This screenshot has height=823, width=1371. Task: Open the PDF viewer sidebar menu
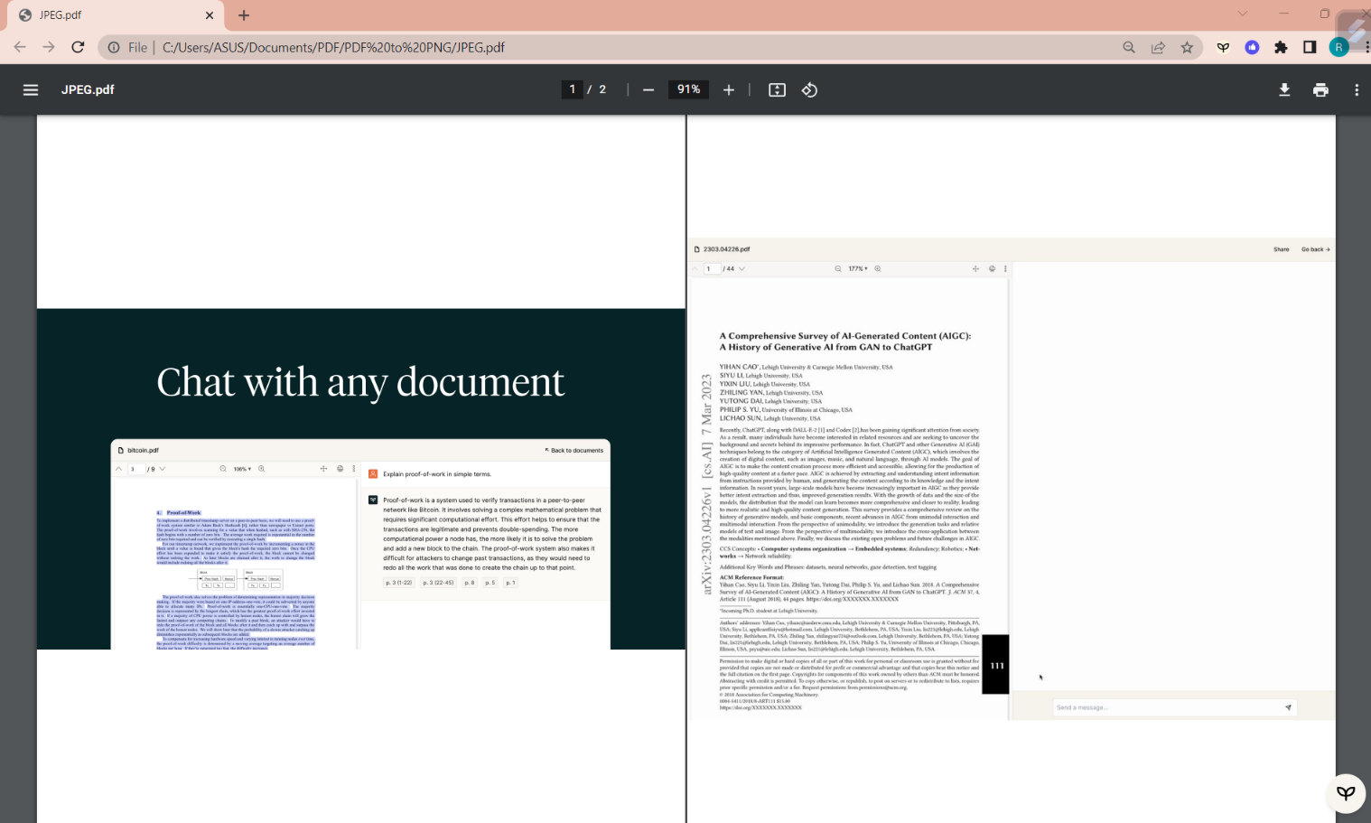pos(31,89)
